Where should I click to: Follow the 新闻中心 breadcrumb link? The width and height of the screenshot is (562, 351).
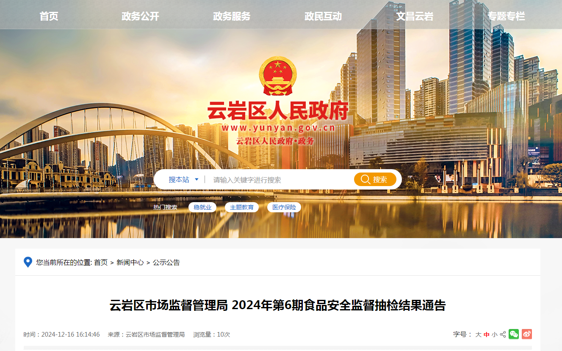tap(130, 263)
